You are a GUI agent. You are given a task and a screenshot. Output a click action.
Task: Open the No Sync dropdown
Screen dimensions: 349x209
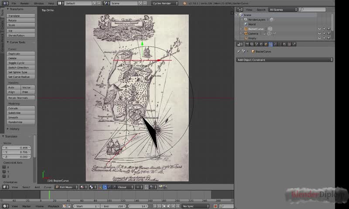(195, 206)
